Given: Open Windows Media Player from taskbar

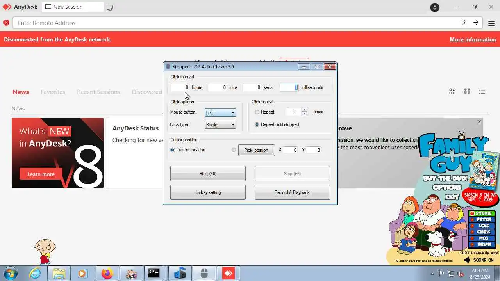Looking at the screenshot, I should coord(82,273).
